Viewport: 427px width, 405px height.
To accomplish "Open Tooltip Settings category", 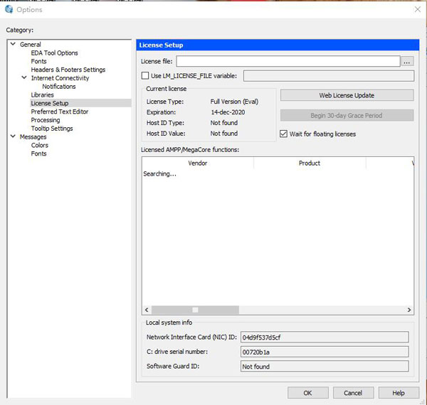I will (x=51, y=129).
